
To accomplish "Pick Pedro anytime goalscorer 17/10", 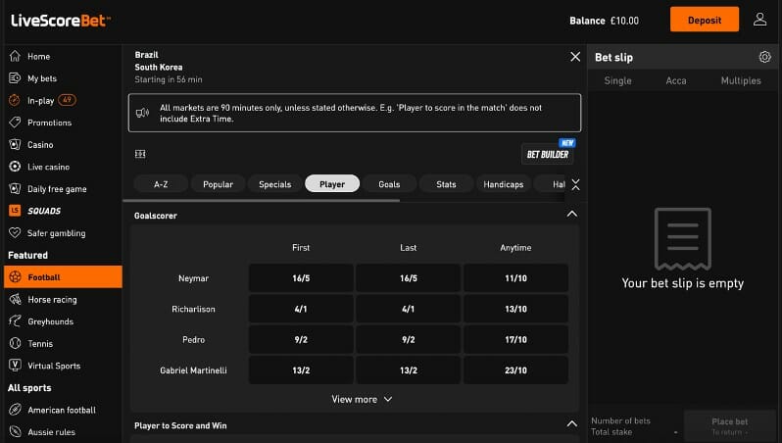I will (x=515, y=339).
